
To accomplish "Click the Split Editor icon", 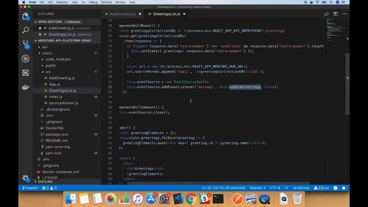I will coord(335,14).
